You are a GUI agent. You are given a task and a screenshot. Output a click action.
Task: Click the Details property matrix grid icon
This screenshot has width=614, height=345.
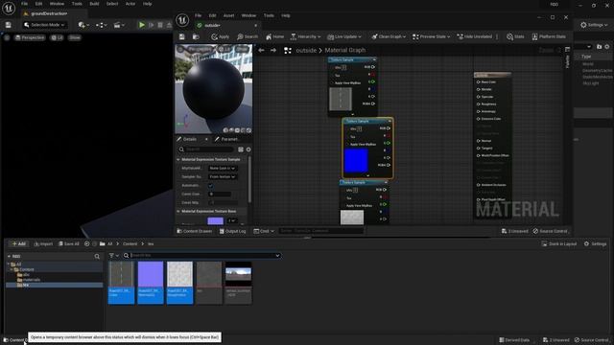[241, 149]
